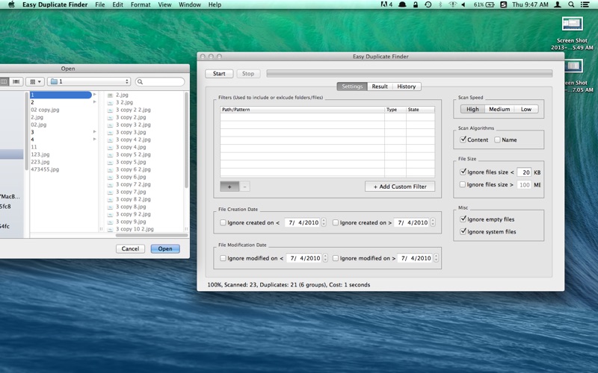The height and width of the screenshot is (373, 598).
Task: Open Spotlight search magnifier
Action: point(571,4)
